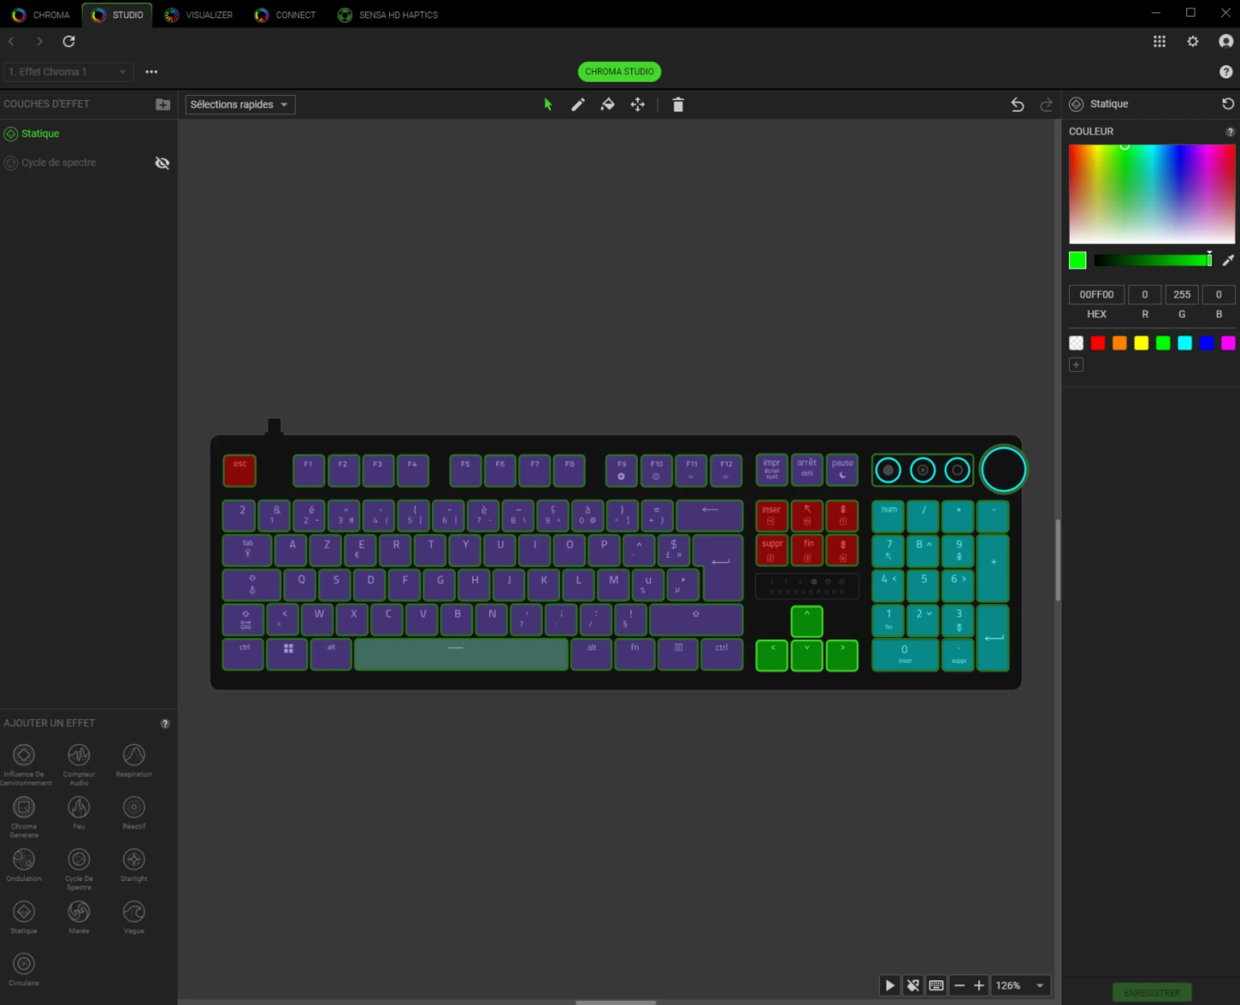Select the delete trash tool
This screenshot has height=1005, width=1240.
(678, 105)
